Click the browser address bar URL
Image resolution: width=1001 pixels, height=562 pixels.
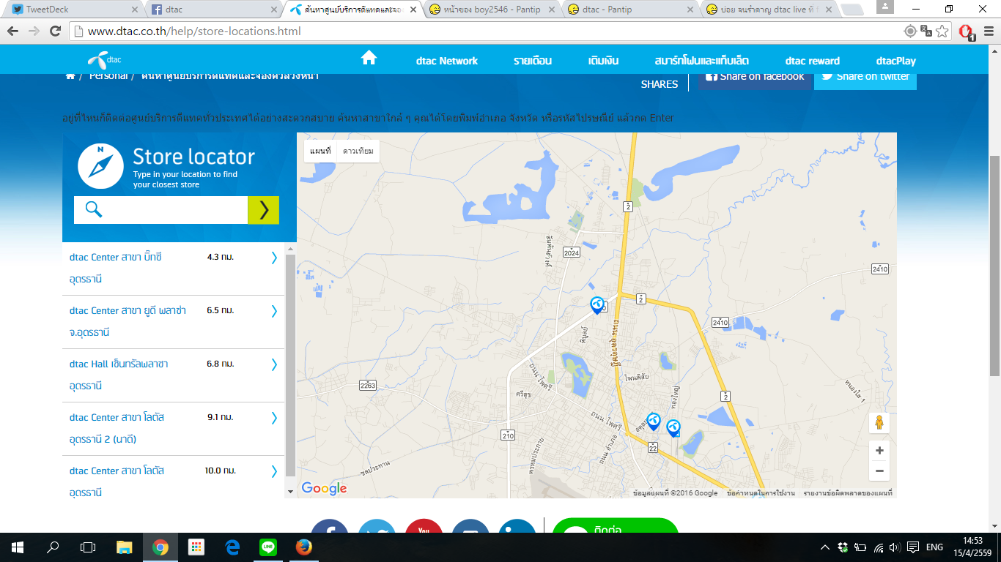194,31
